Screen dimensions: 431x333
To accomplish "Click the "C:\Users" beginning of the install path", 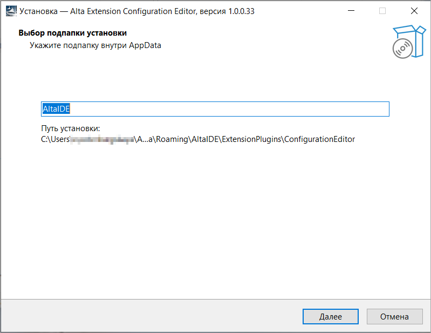I will [x=55, y=139].
